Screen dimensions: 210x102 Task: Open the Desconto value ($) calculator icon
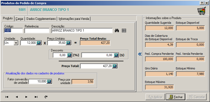[116, 55]
